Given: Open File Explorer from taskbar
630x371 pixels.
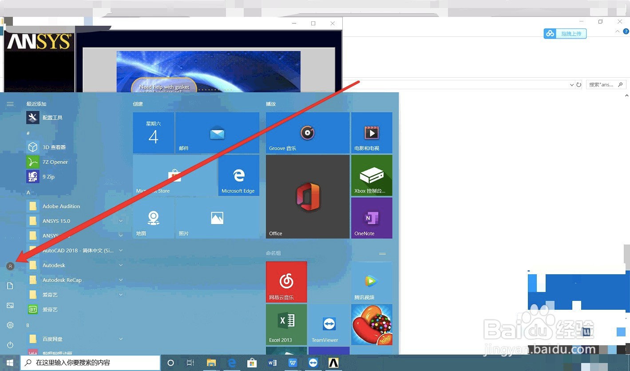Looking at the screenshot, I should coord(211,363).
